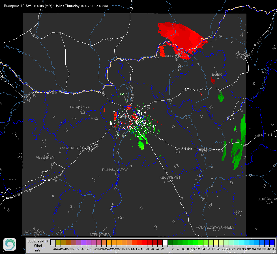Select the darkest red swatch left of white
The width and height of the screenshot is (277, 254).
(x=160, y=242)
